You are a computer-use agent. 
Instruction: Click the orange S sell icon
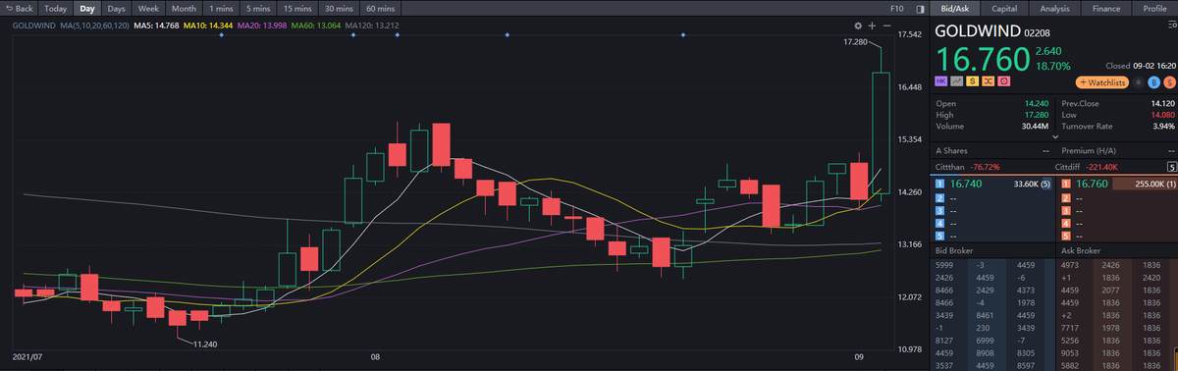pos(1169,82)
